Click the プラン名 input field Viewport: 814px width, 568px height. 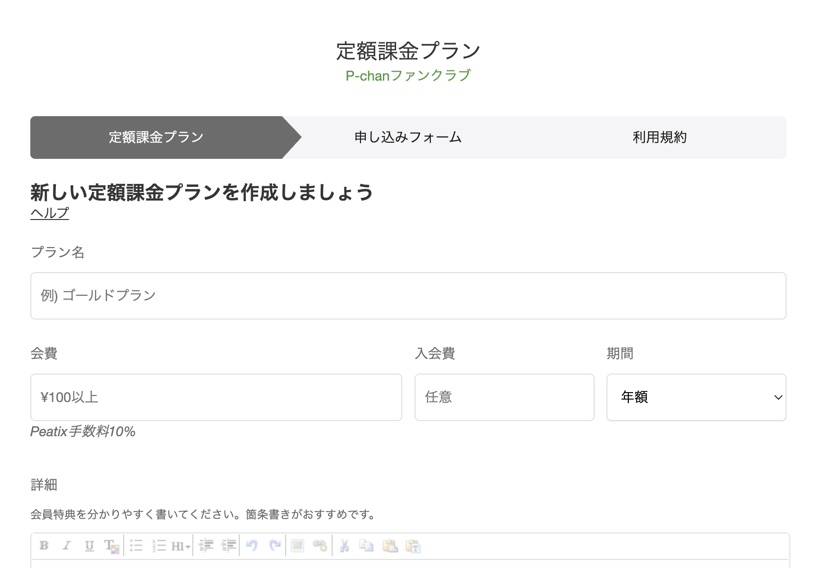tap(407, 295)
